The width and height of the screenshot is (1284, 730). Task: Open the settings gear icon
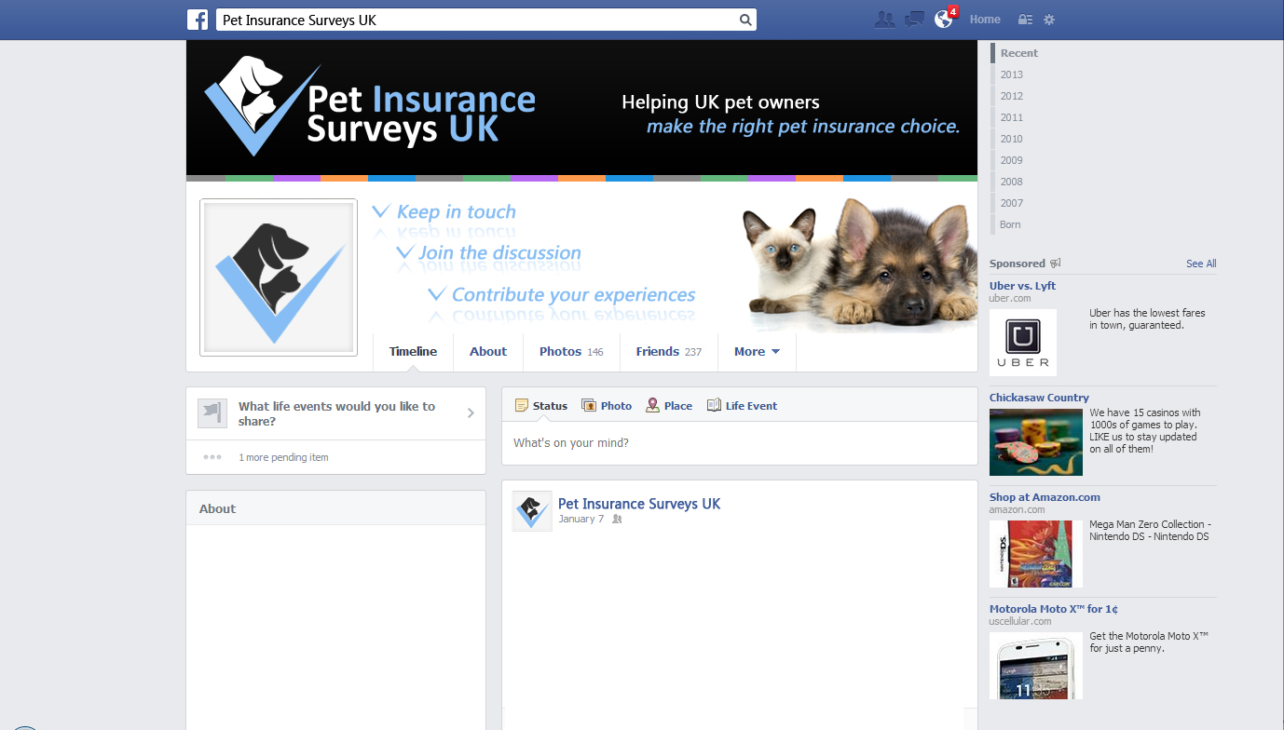[1049, 20]
